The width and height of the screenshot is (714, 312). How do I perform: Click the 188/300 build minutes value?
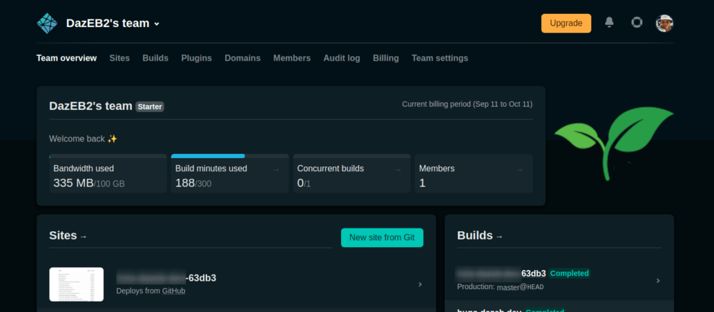pos(193,183)
